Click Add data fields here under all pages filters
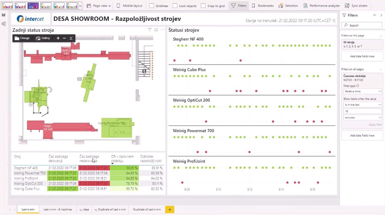 click(x=362, y=136)
